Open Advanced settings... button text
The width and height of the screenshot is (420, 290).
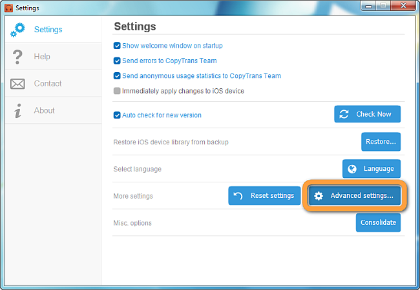pos(362,196)
